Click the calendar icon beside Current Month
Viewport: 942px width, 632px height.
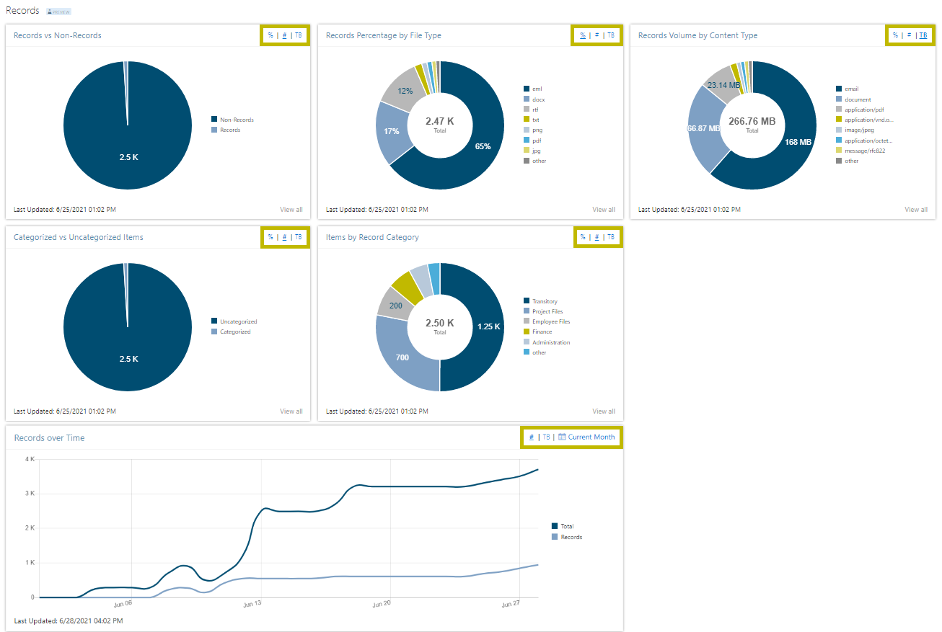(x=560, y=437)
